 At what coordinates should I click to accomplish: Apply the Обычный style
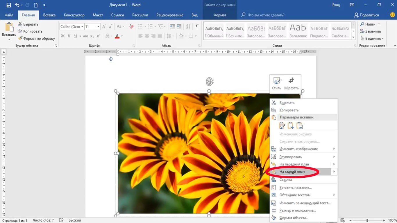(x=214, y=31)
